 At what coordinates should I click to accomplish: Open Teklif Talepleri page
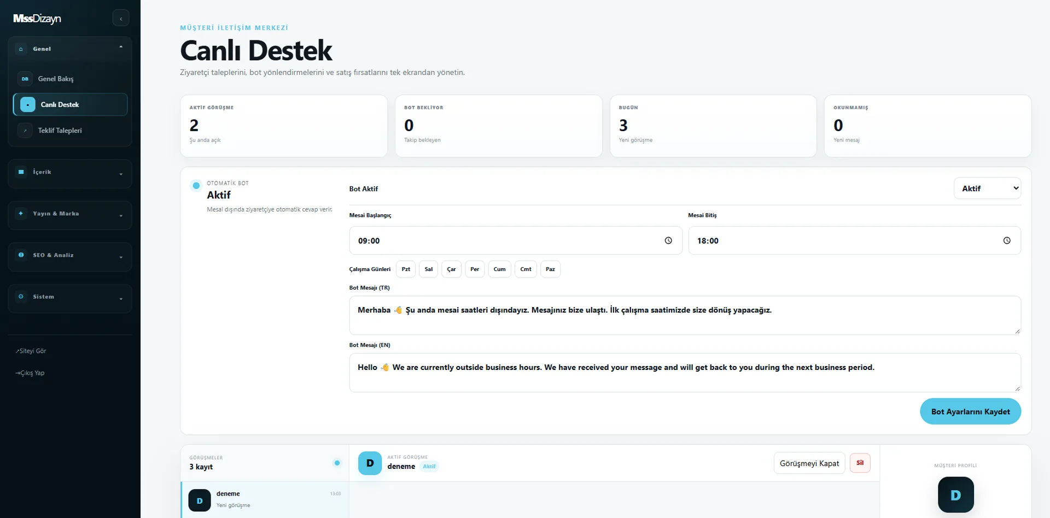pyautogui.click(x=70, y=130)
